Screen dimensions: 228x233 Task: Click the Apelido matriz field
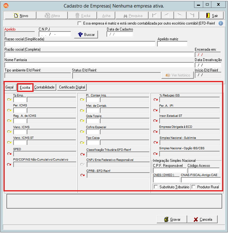pos(172,44)
